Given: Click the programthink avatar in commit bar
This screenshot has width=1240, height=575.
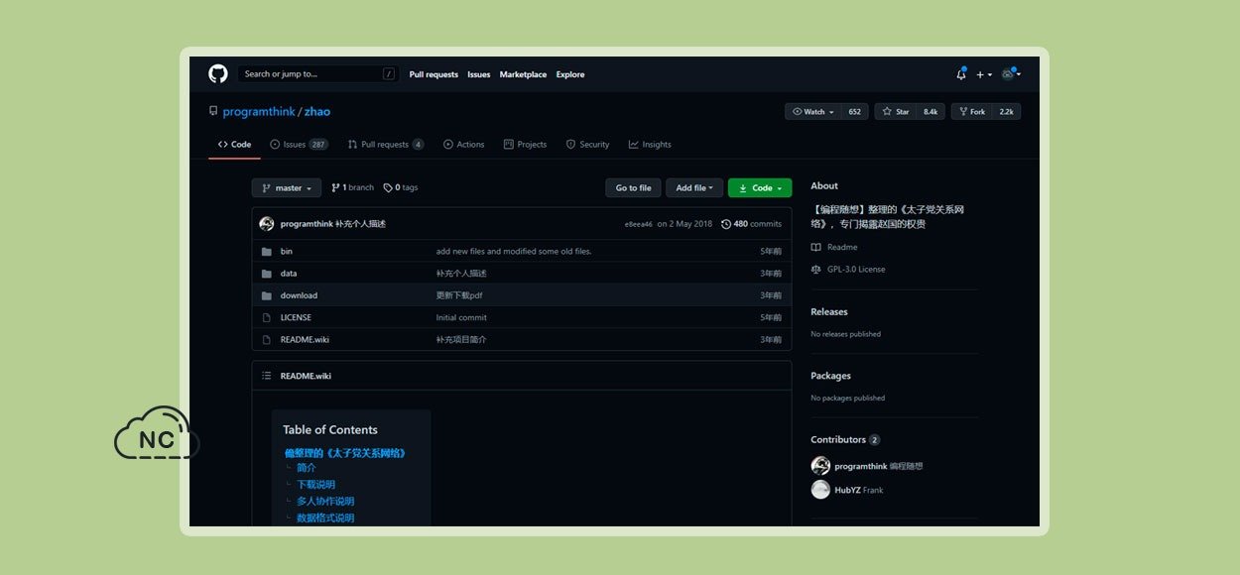Looking at the screenshot, I should click(x=267, y=224).
